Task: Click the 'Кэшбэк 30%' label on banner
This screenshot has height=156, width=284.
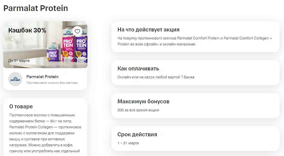Action: click(27, 30)
